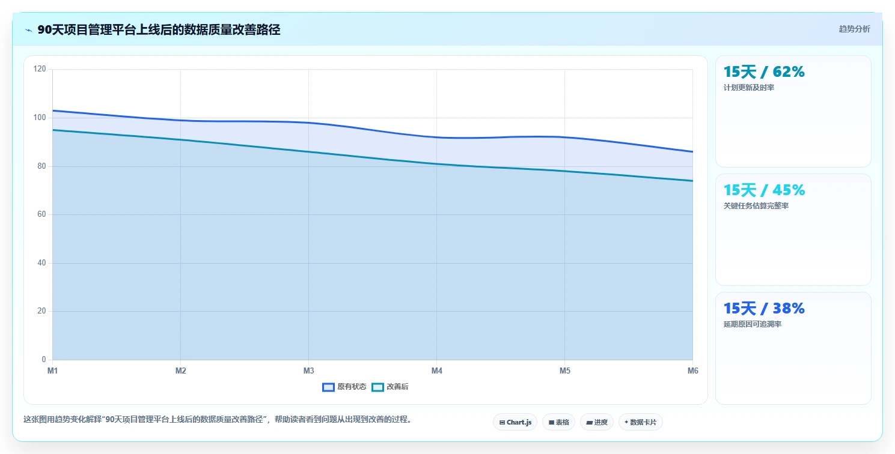This screenshot has width=895, height=454.
Task: Open the 15天 / 38% metric card
Action: pyautogui.click(x=793, y=348)
